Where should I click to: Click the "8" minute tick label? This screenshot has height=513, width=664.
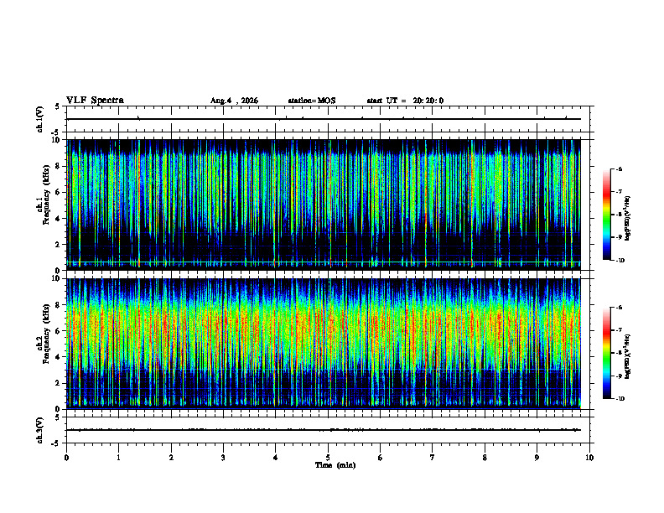coord(485,458)
